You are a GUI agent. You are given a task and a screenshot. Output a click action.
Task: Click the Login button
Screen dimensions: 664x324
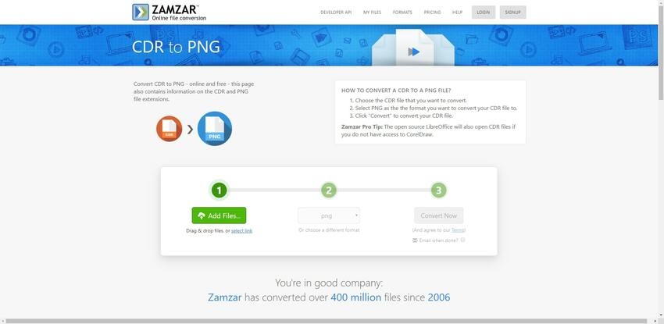tap(484, 12)
